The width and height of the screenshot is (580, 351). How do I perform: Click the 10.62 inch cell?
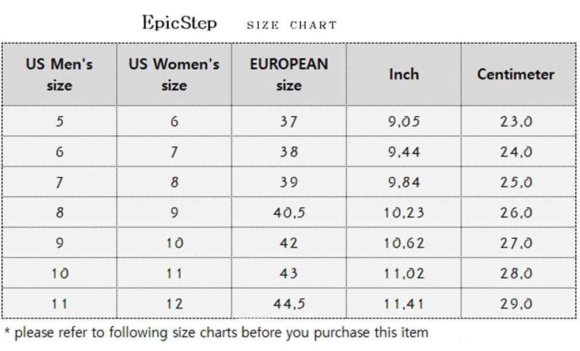404,243
